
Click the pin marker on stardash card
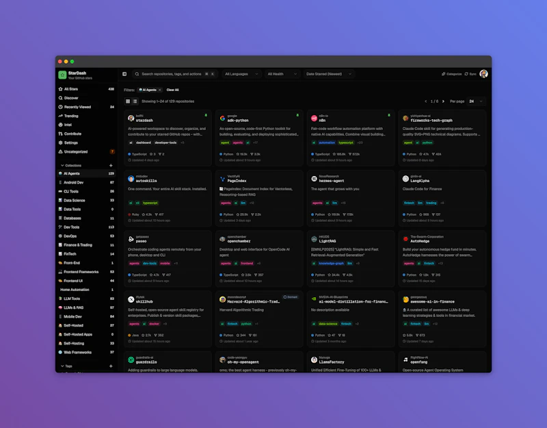pyautogui.click(x=206, y=115)
